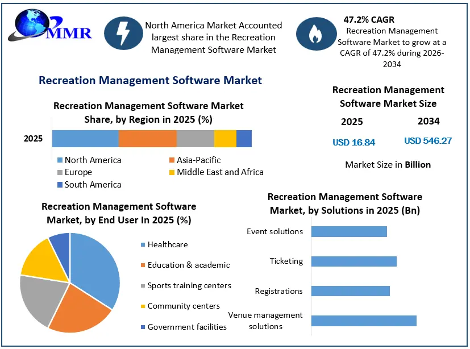Click the 'Middle East and Africa' legend label
The image size is (470, 349).
pos(220,172)
